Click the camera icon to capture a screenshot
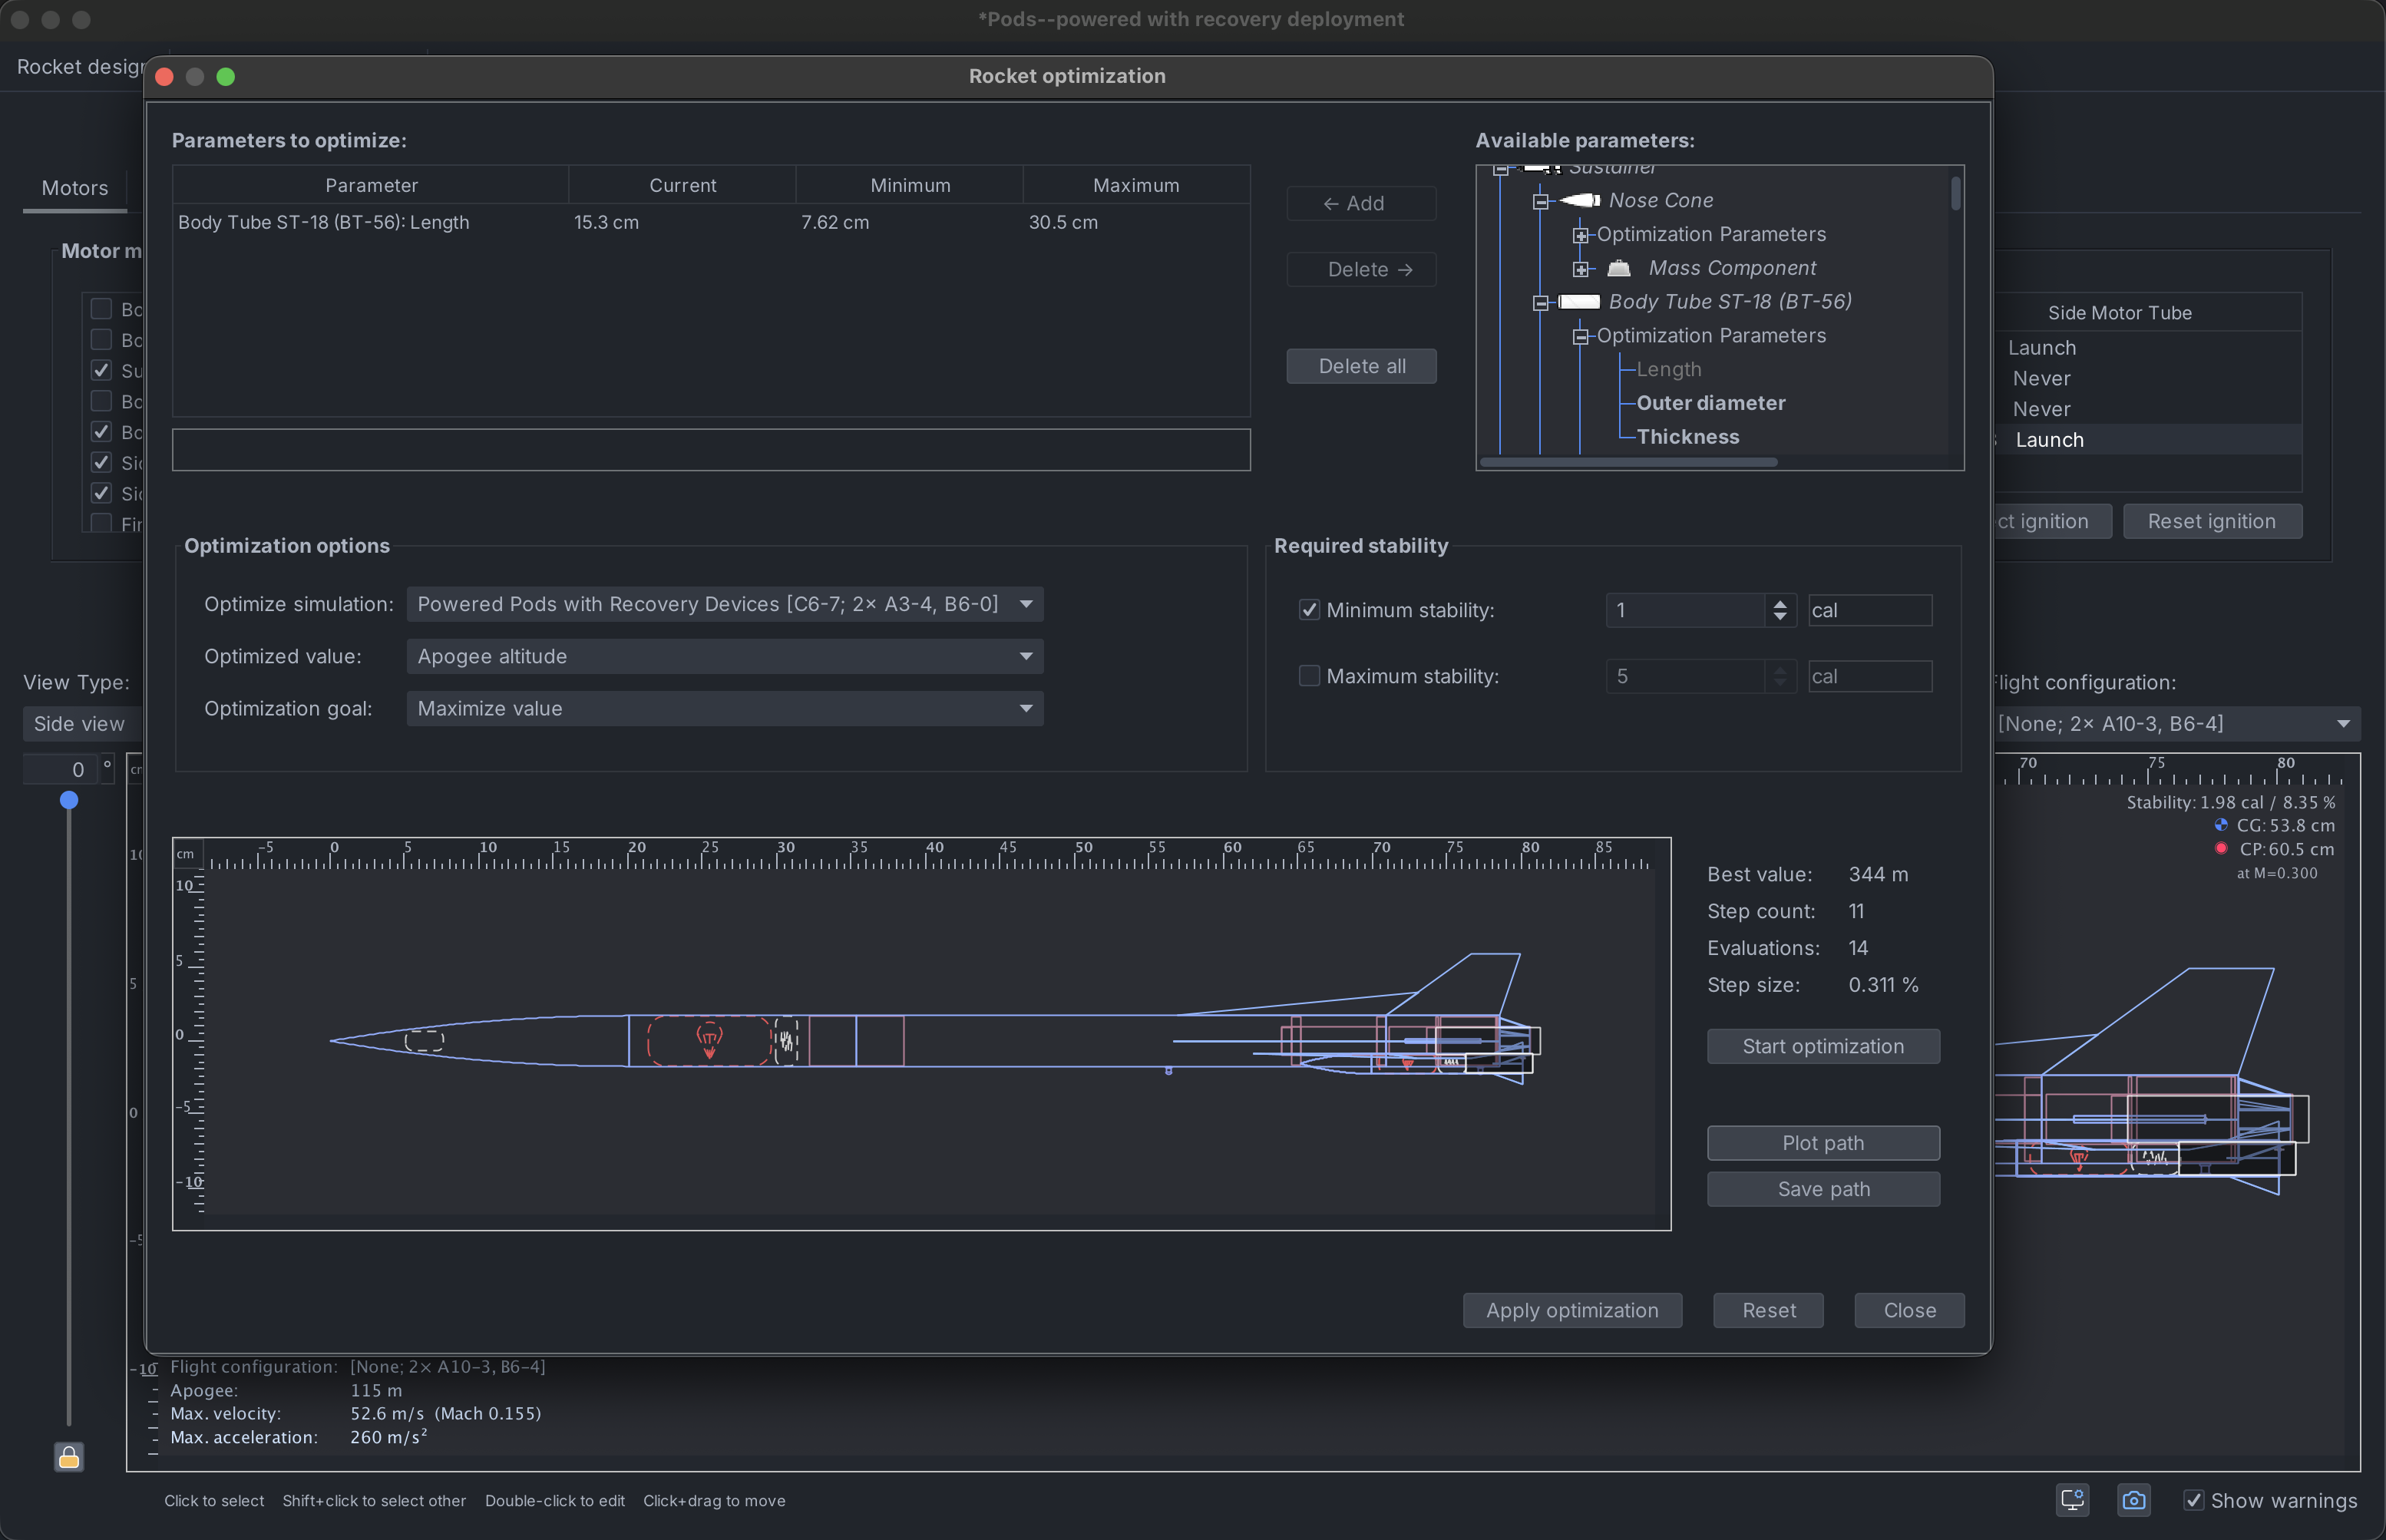2386x1540 pixels. click(2134, 1500)
